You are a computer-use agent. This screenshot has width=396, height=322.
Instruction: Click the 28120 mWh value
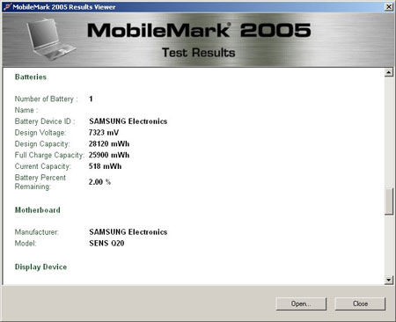[109, 143]
